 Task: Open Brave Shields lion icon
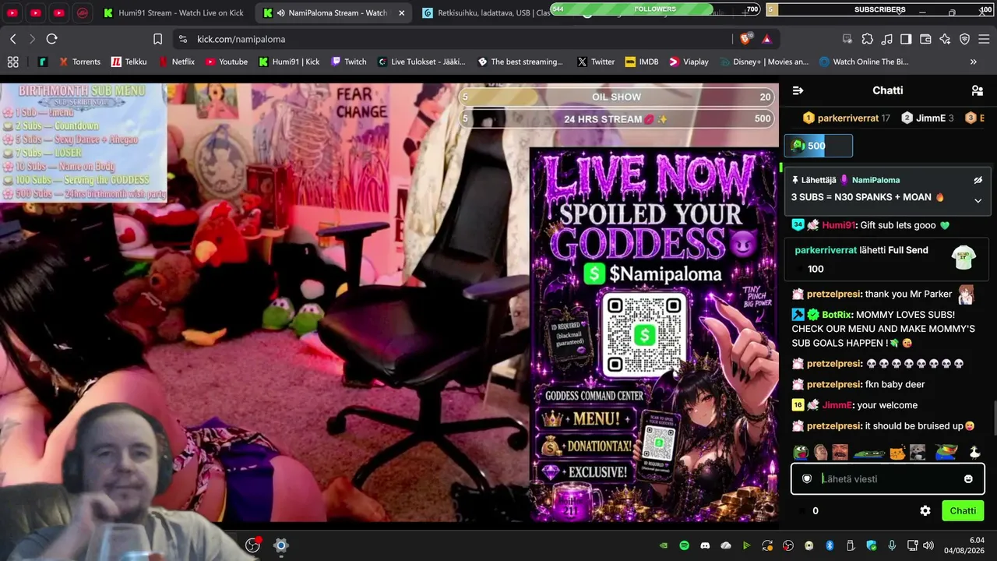pyautogui.click(x=746, y=39)
